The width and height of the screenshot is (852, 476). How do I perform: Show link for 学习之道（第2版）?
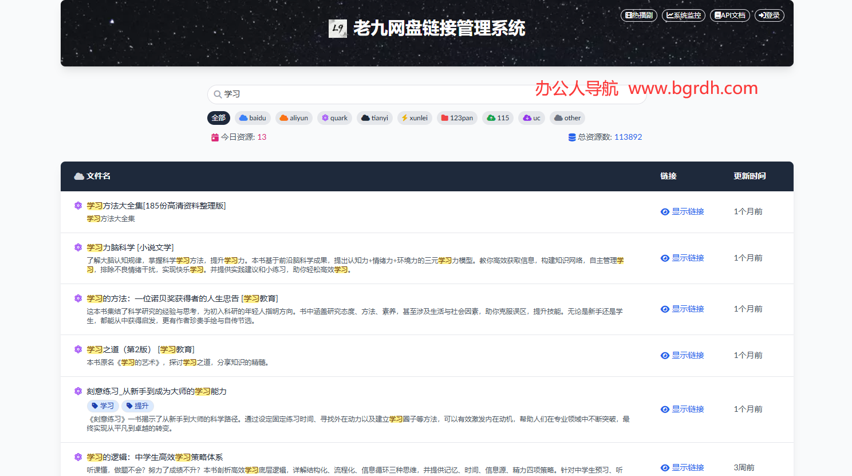tap(688, 355)
